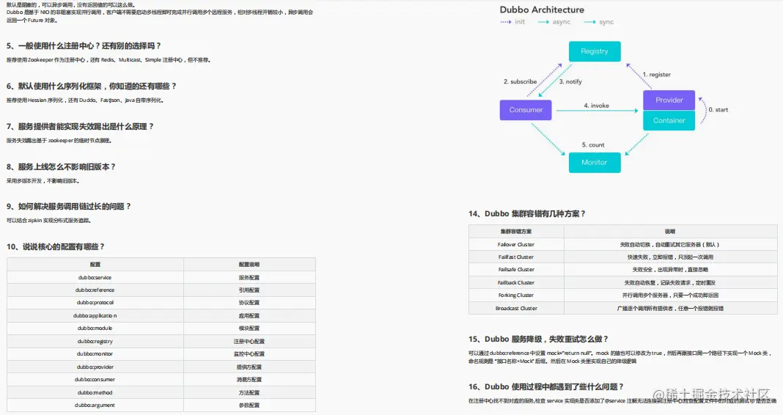Screen dimensions: 783x415
Task: Click heading 9 about 服务调用链过长
Action: tap(68, 206)
